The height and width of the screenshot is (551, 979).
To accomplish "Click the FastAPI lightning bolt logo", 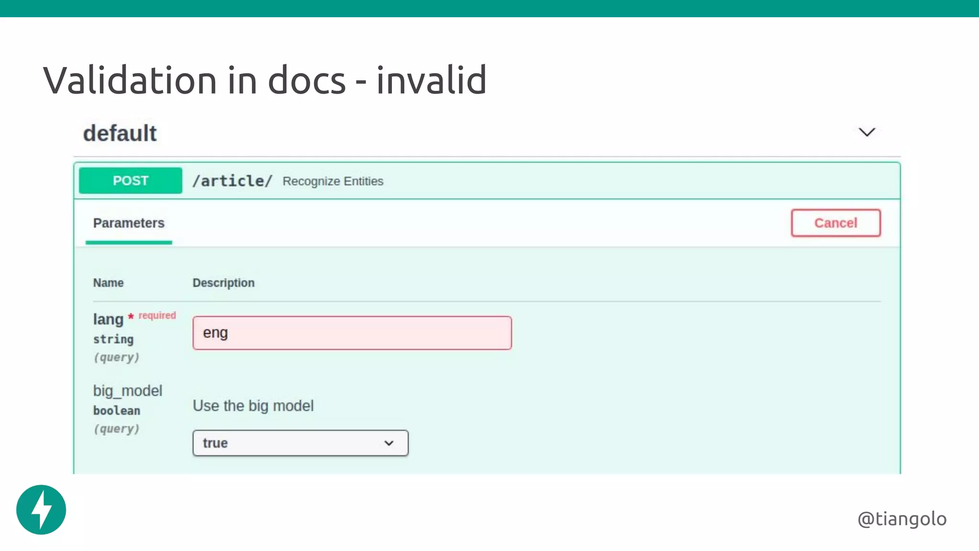I will pyautogui.click(x=41, y=509).
